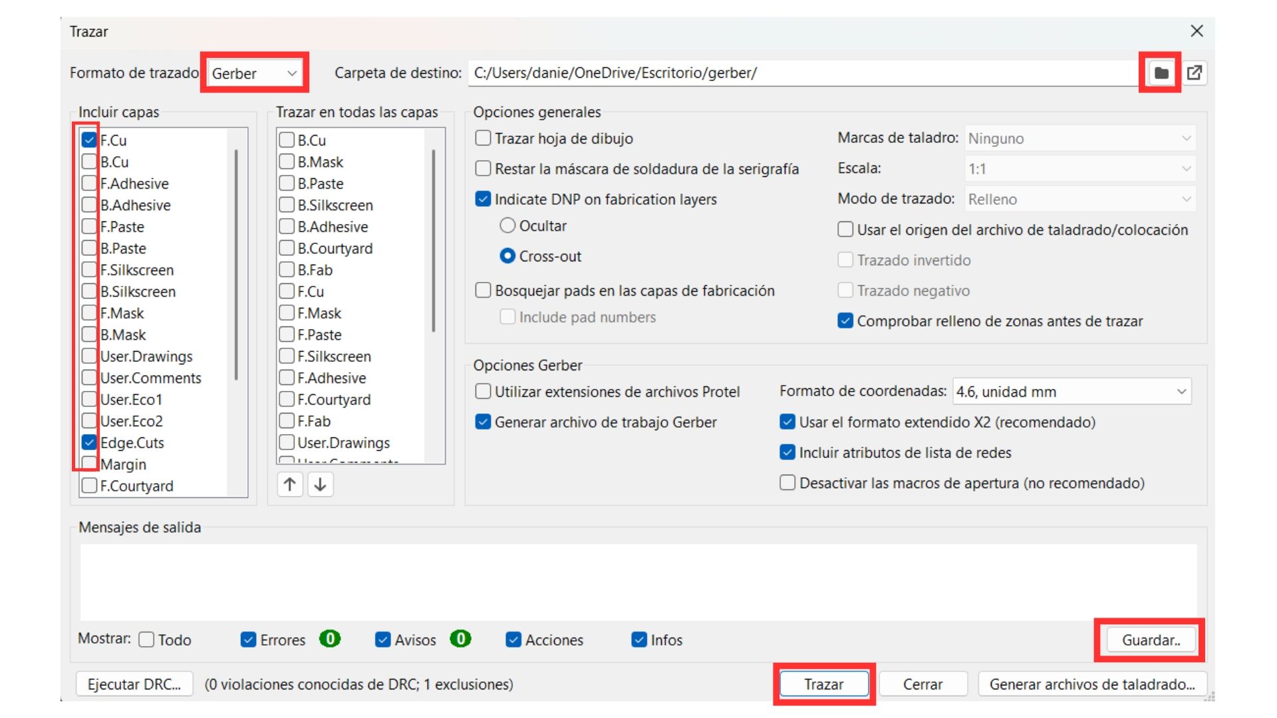Click Generar archivos de taladrado button
Screen dimensions: 1277x718
tap(1091, 684)
